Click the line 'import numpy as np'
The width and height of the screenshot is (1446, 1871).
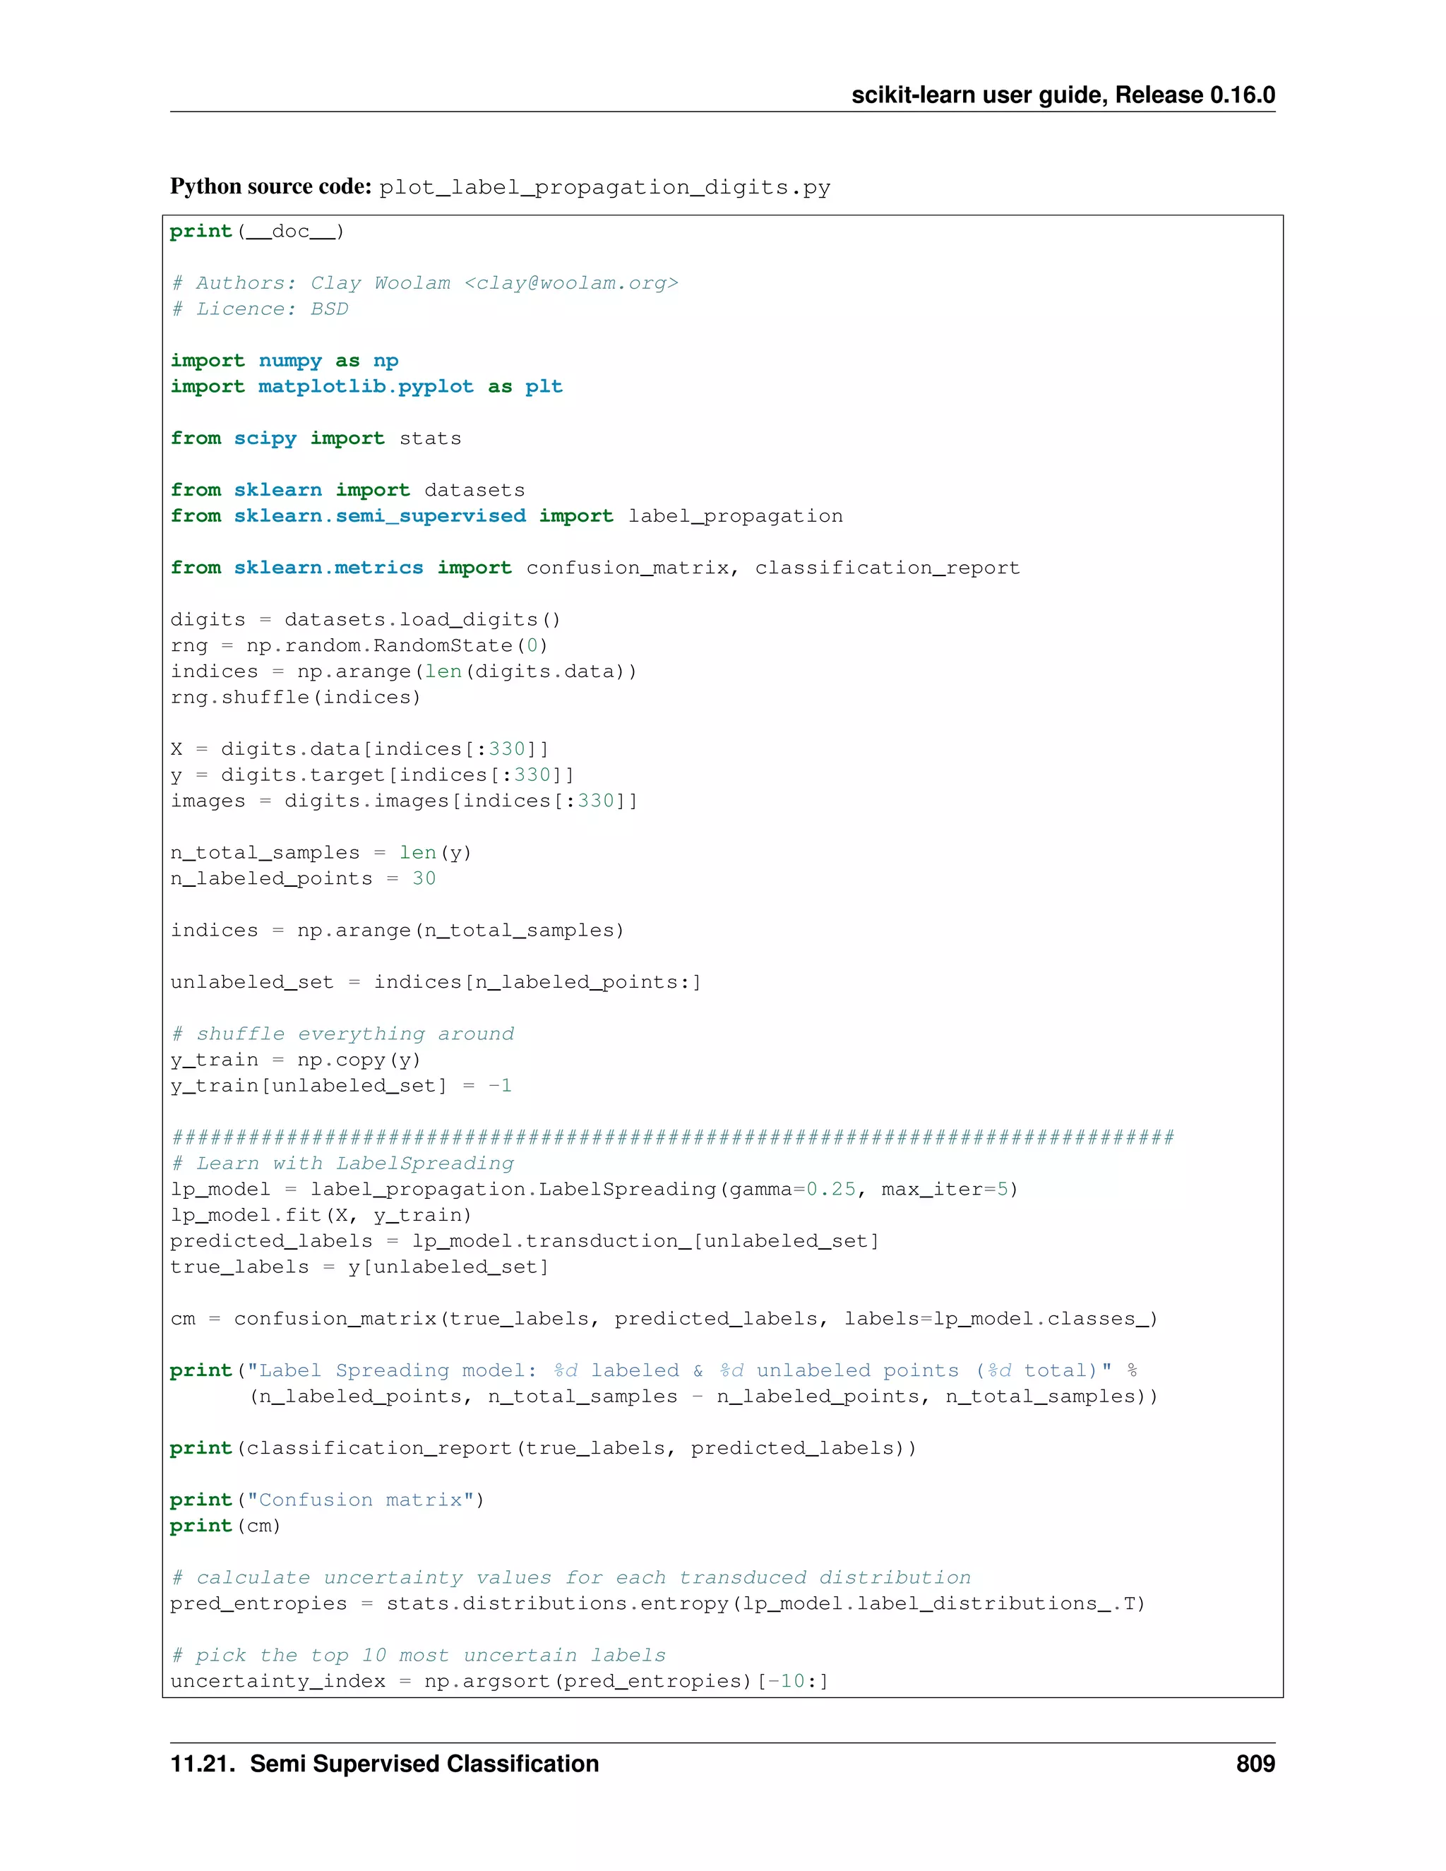(285, 361)
